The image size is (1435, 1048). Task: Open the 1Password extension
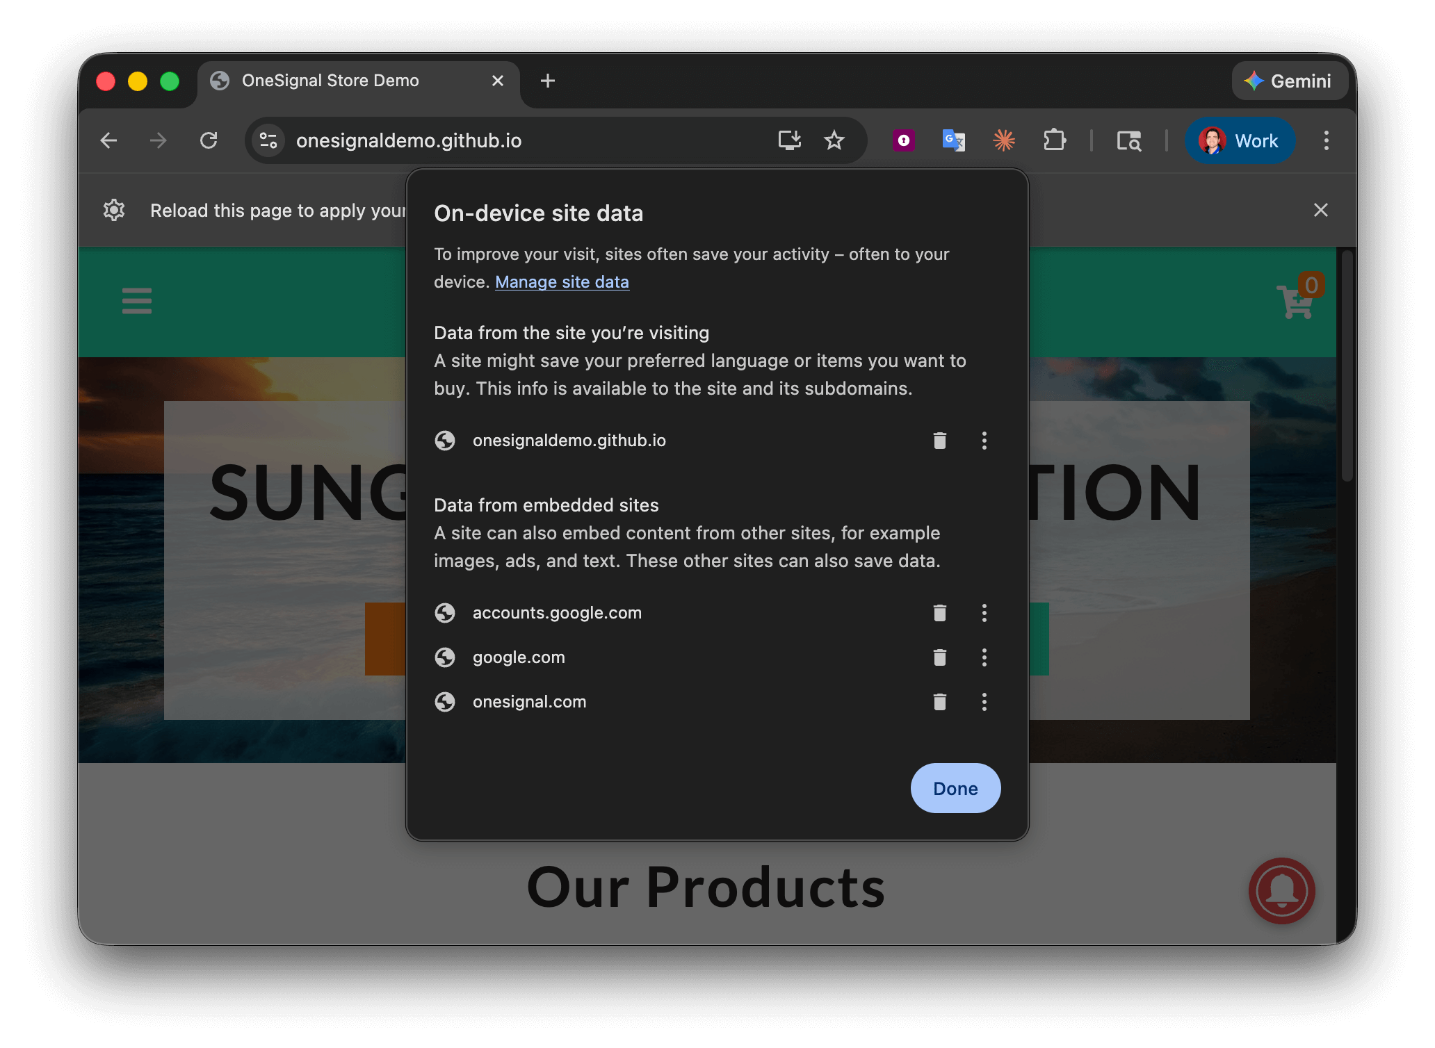point(902,140)
